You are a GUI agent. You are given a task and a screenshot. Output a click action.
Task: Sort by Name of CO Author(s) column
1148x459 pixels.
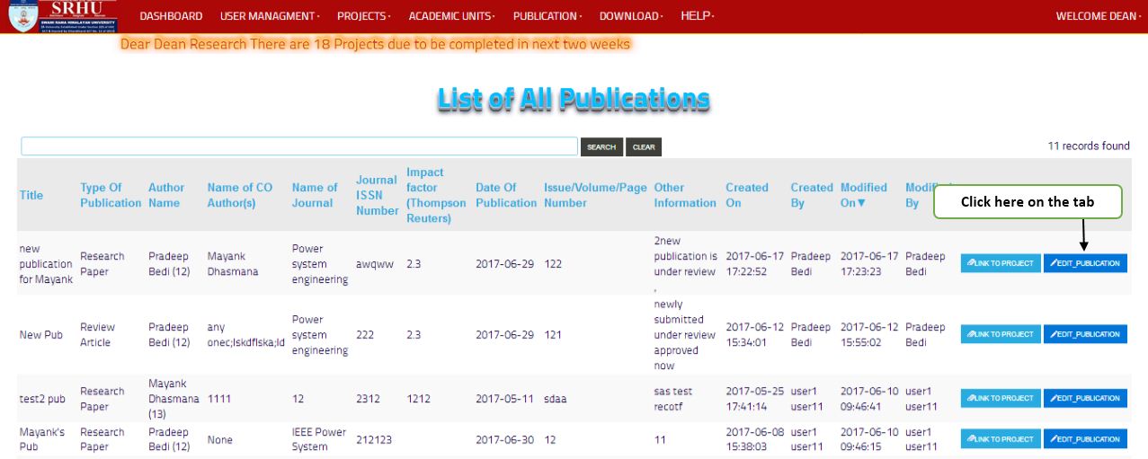(x=240, y=195)
